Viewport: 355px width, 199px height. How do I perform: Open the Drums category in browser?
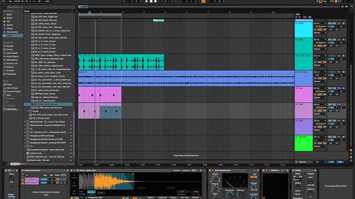pyautogui.click(x=9, y=49)
